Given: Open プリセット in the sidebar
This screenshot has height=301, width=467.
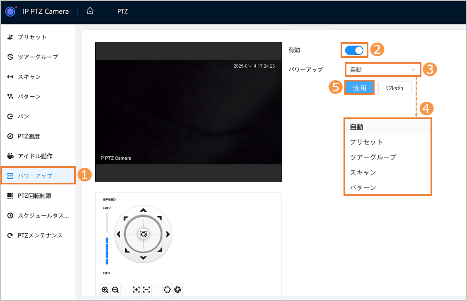Looking at the screenshot, I should point(32,37).
